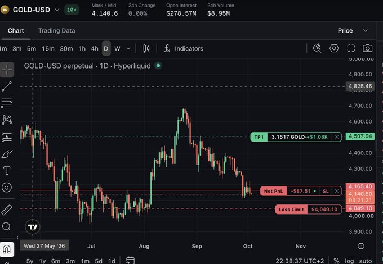The width and height of the screenshot is (383, 264).
Task: Select the 3m timeframe
Action: tap(17, 48)
